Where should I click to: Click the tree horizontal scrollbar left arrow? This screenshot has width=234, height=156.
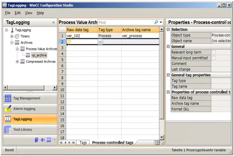point(5,87)
